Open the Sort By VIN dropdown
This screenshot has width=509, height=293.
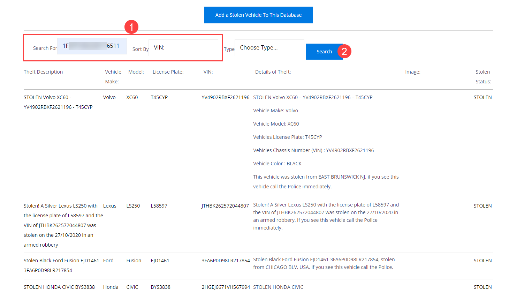point(183,48)
